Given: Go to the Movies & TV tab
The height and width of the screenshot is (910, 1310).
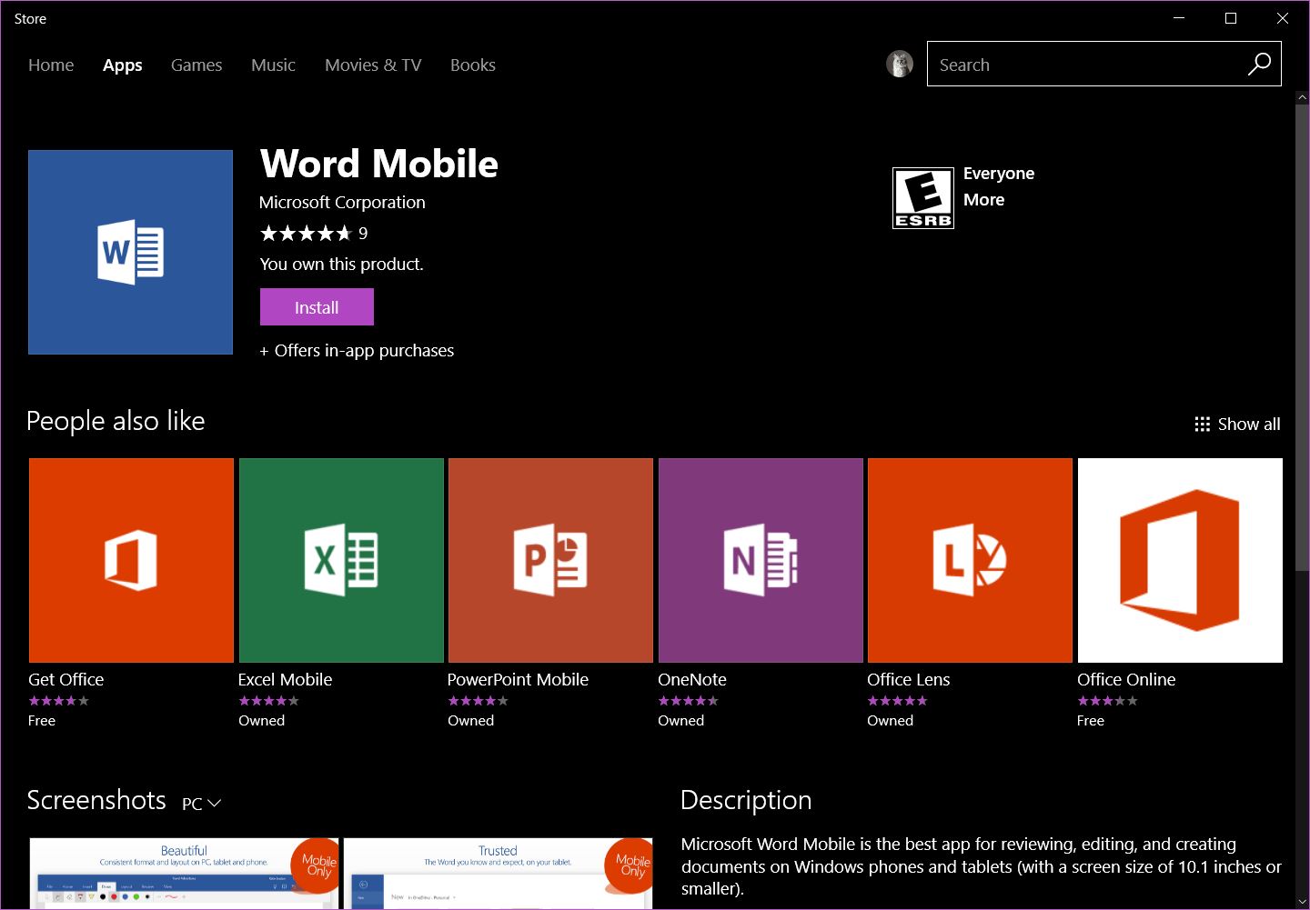Looking at the screenshot, I should coord(373,65).
